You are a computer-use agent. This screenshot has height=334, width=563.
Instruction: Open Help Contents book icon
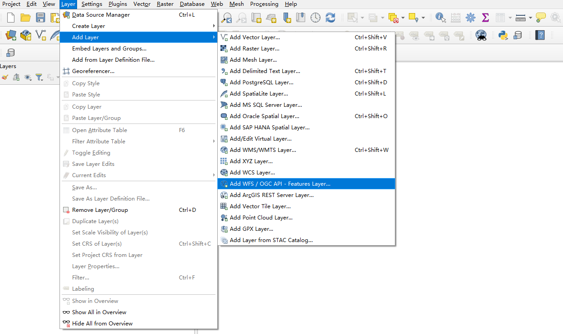540,35
